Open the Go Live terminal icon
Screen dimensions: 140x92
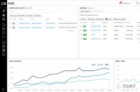click(x=4, y=33)
